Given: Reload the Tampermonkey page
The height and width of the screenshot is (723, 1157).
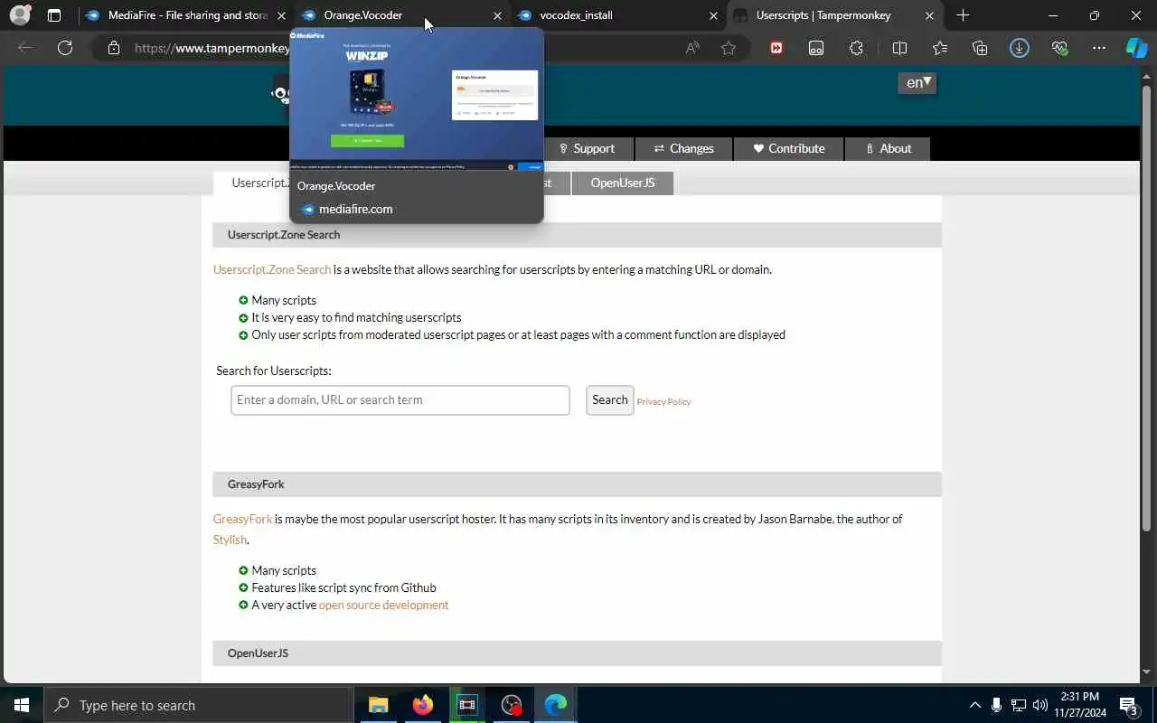Looking at the screenshot, I should [65, 48].
